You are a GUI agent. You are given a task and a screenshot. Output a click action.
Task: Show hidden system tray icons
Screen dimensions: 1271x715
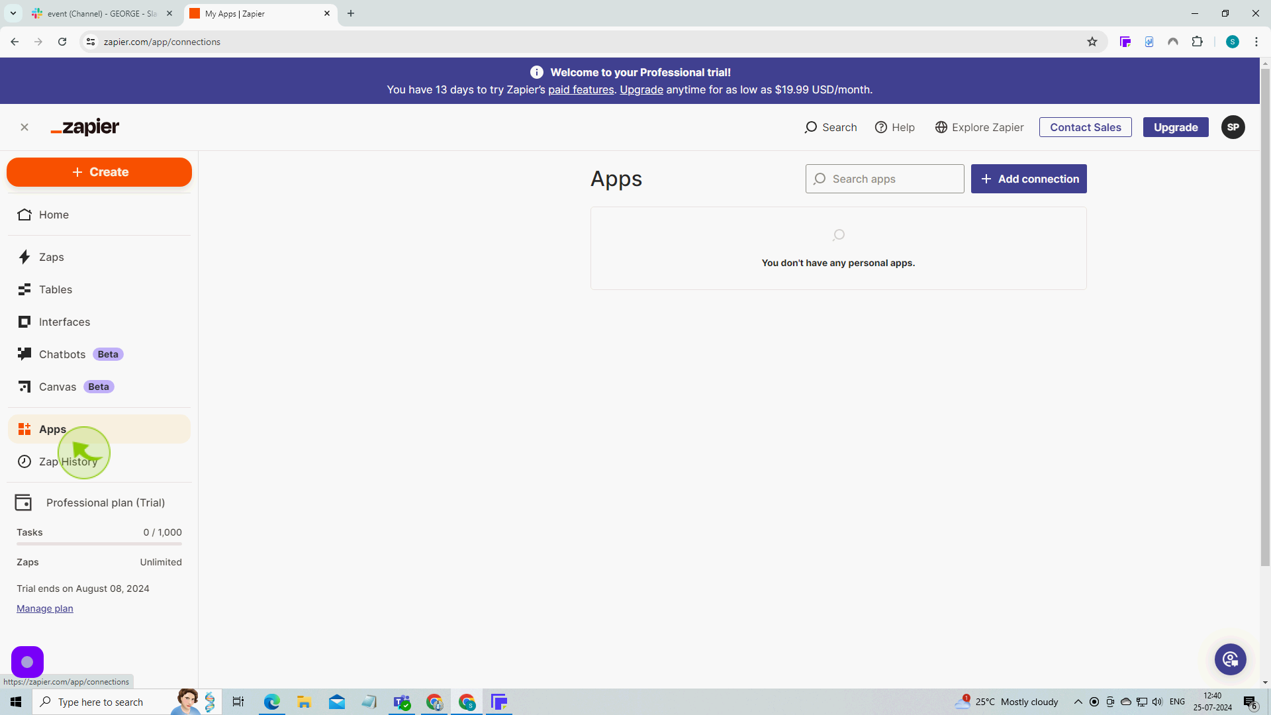point(1078,702)
